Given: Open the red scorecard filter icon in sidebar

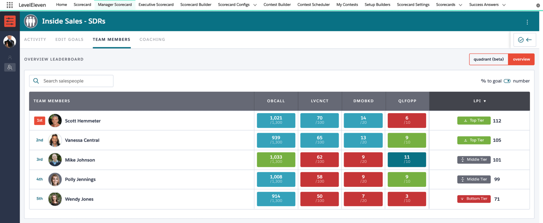Looking at the screenshot, I should pos(10,21).
